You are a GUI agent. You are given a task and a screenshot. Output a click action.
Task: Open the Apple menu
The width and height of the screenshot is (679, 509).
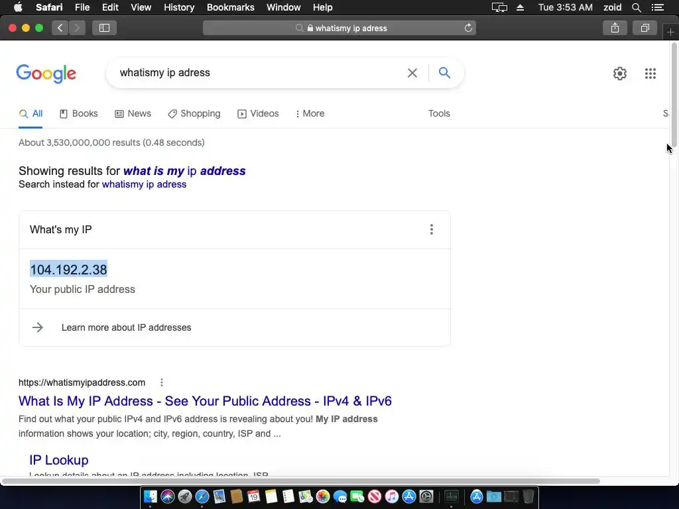coord(18,7)
